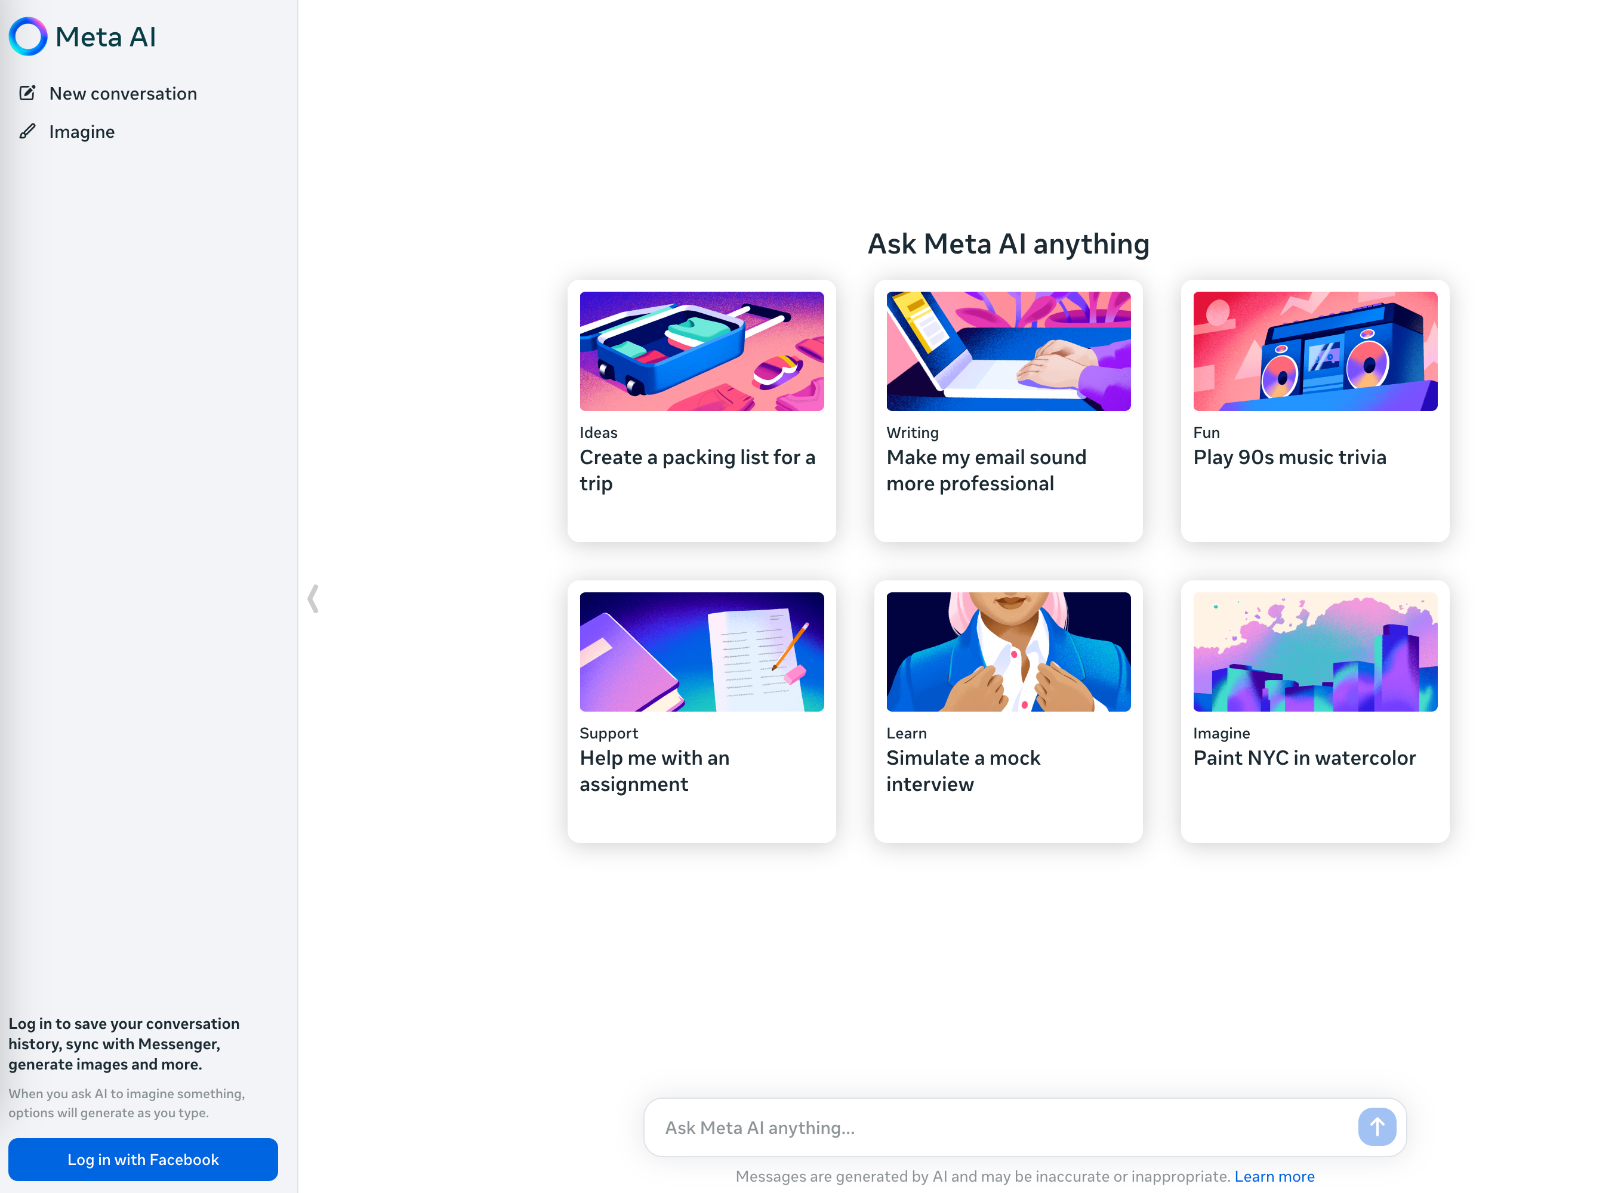Image resolution: width=1621 pixels, height=1193 pixels.
Task: Open the Learn more link
Action: (x=1275, y=1176)
